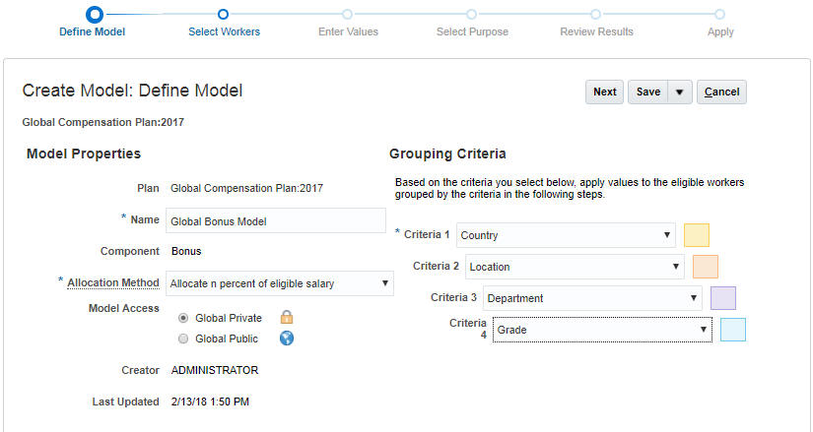The height and width of the screenshot is (432, 813).
Task: Open the Allocation Method dropdown
Action: point(280,283)
